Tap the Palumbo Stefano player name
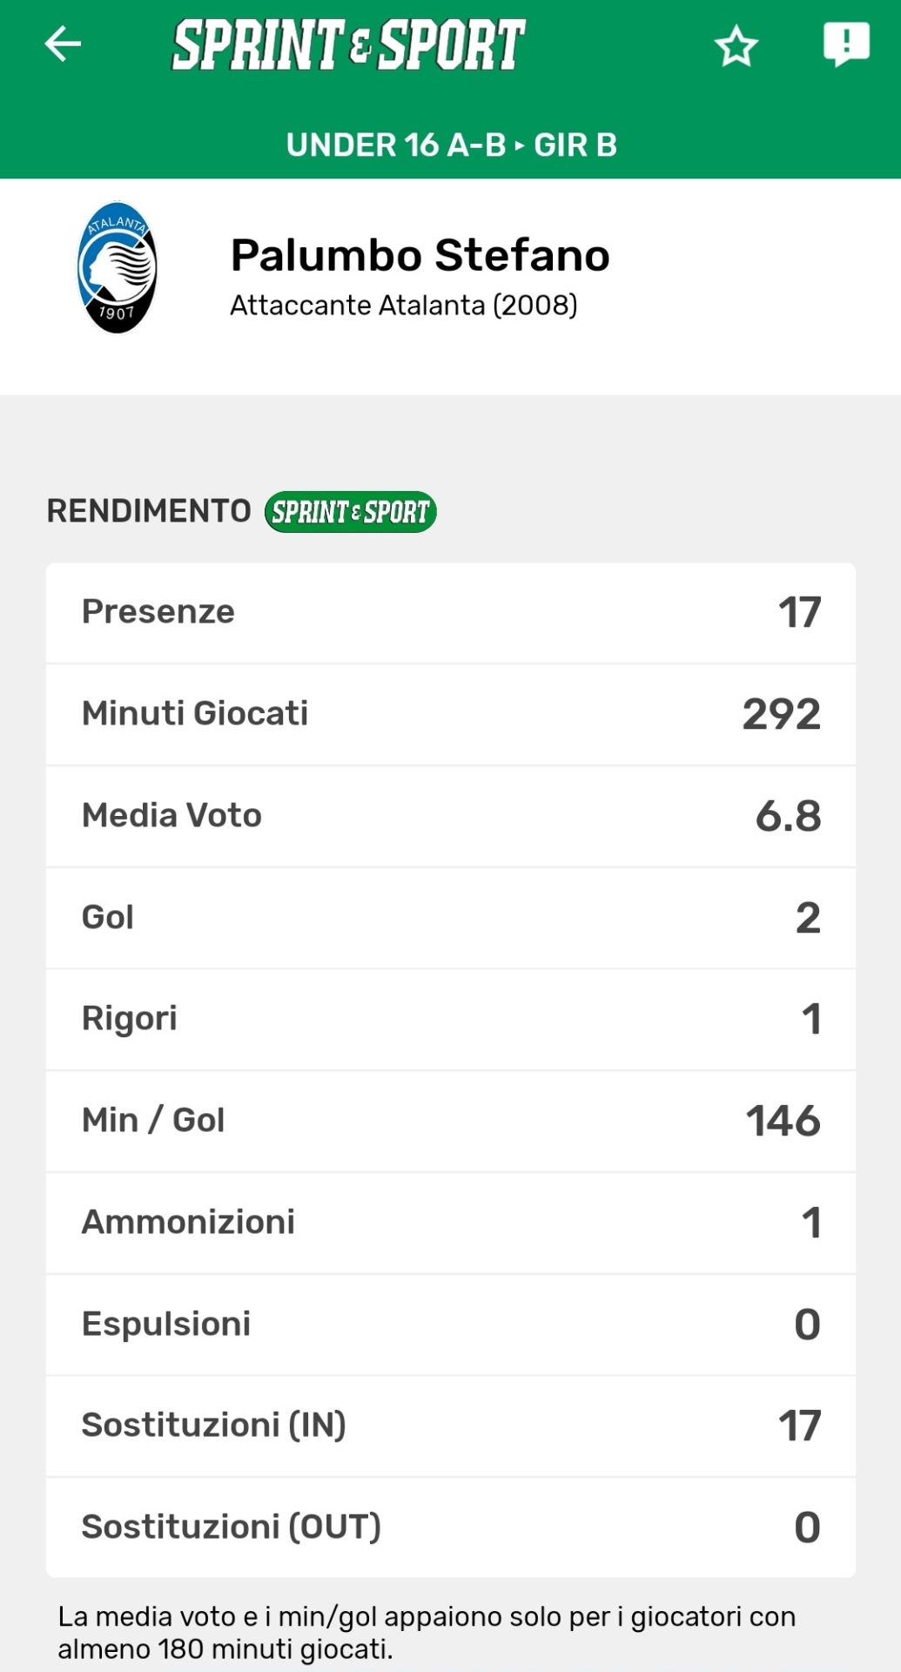901x1672 pixels. click(x=420, y=255)
